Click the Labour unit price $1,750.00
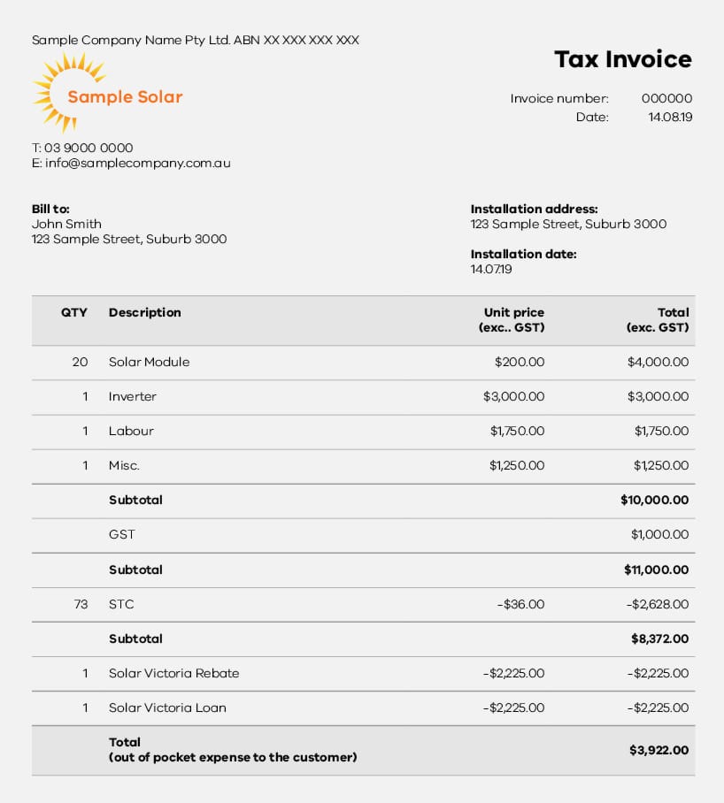This screenshot has width=724, height=803. tap(517, 432)
